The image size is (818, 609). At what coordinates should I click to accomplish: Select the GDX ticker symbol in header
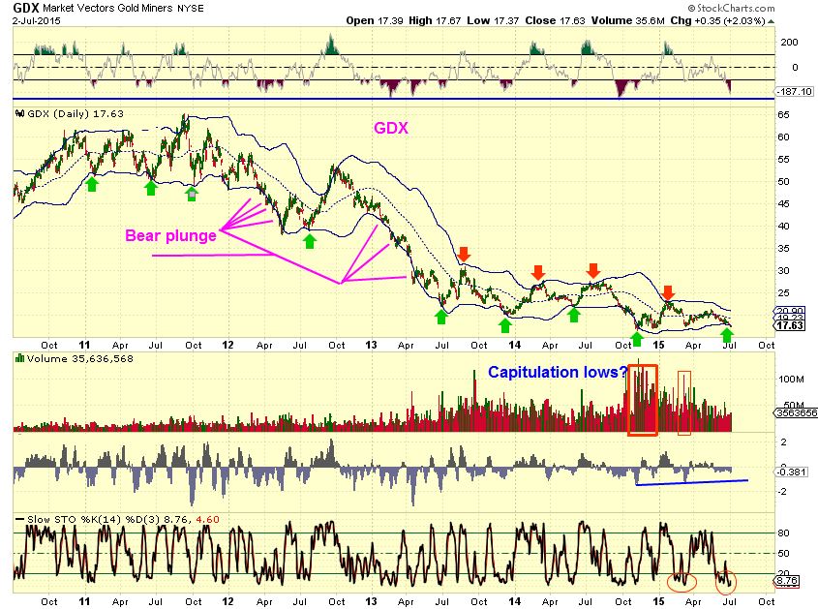(x=25, y=9)
